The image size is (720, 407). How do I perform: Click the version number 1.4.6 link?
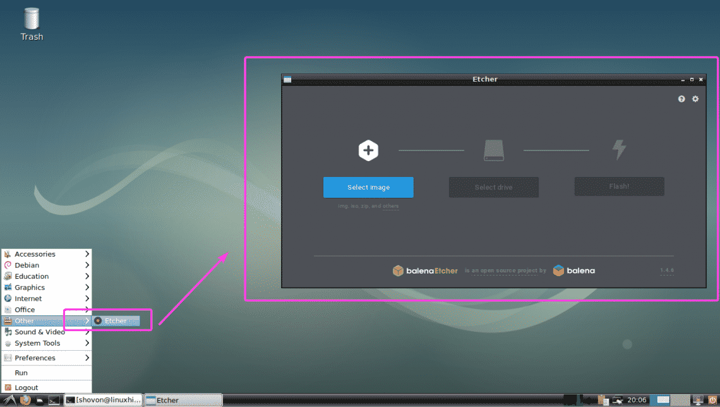[x=667, y=270]
